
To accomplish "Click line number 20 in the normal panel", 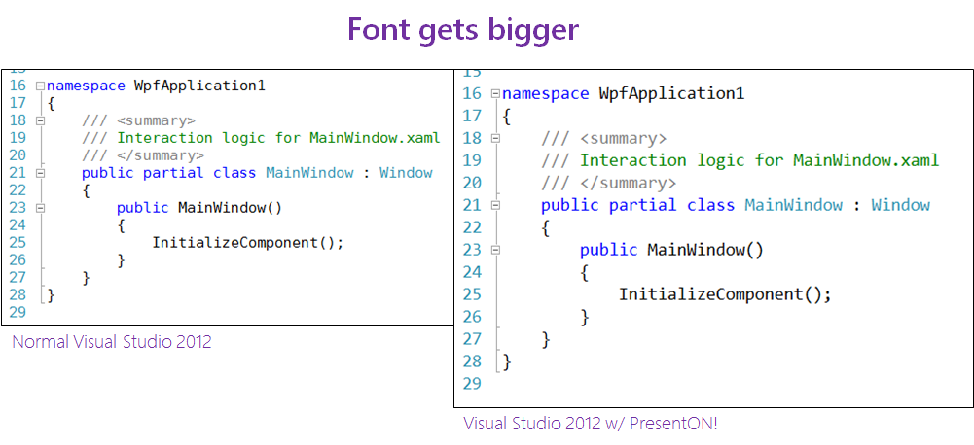I will coord(18,155).
